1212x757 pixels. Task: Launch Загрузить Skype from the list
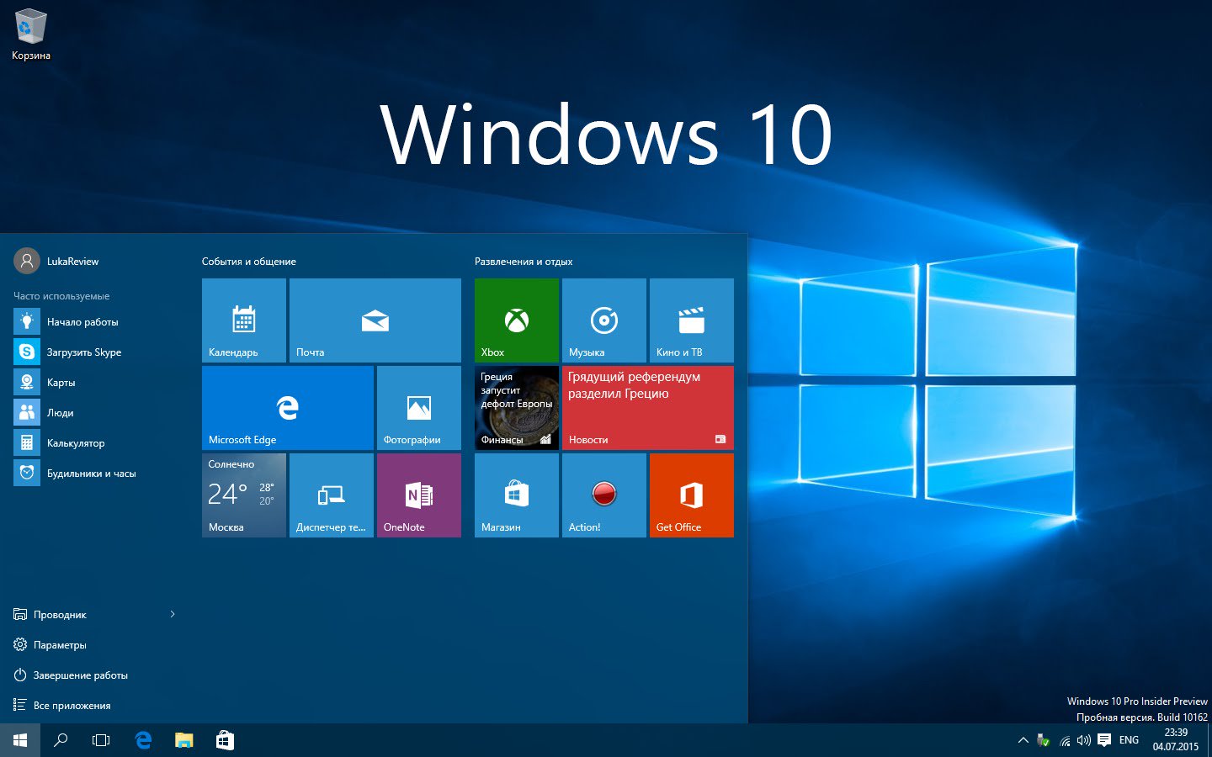[x=93, y=352]
